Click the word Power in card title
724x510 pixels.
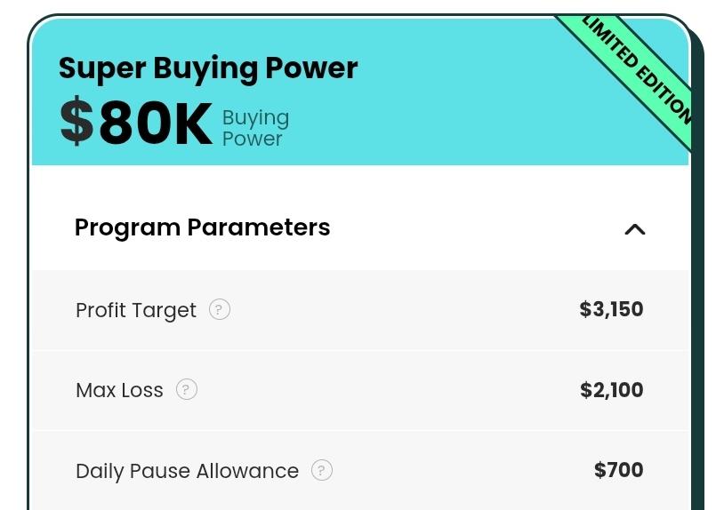click(314, 68)
